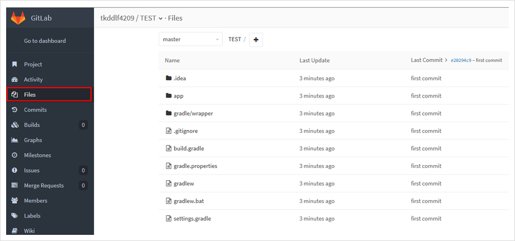
Task: Click the Activity dashboard icon
Action: pos(15,79)
